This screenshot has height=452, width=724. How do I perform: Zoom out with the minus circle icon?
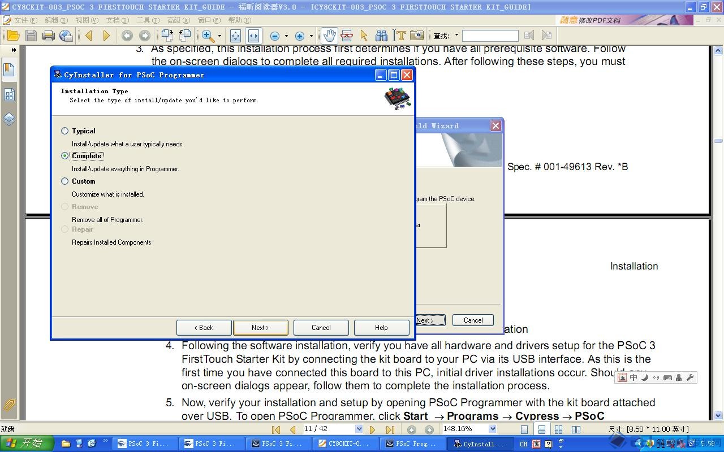click(x=275, y=36)
